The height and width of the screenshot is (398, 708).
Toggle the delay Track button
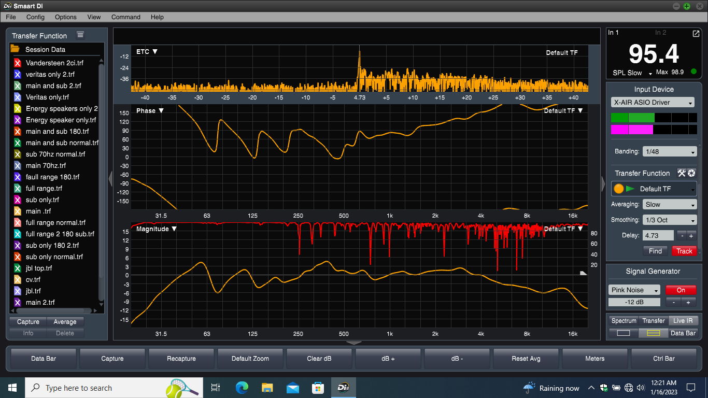coord(684,251)
